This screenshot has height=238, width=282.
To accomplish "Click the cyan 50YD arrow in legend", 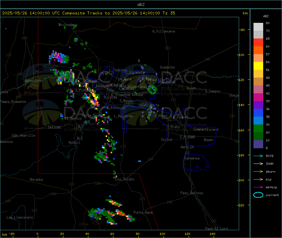I will coord(258,156).
